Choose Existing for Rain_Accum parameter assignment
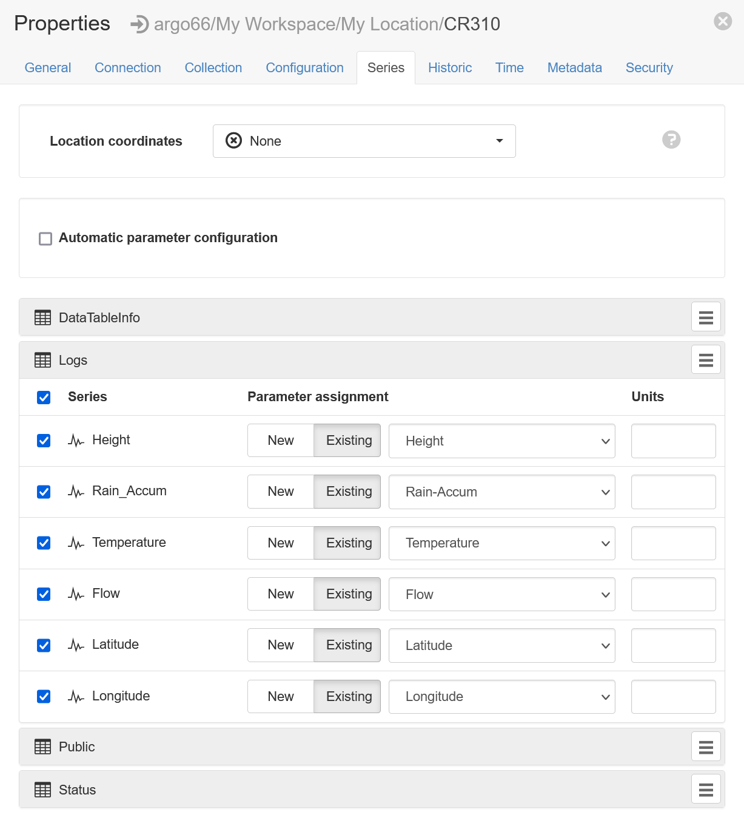 click(x=347, y=491)
